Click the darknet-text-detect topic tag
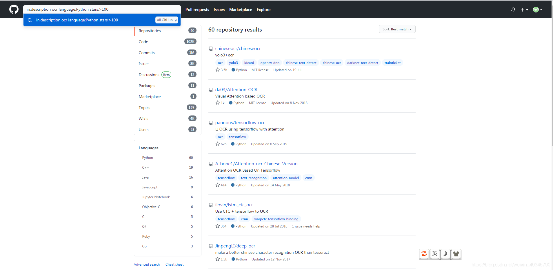Screen dimensions: 553x270 (363, 63)
